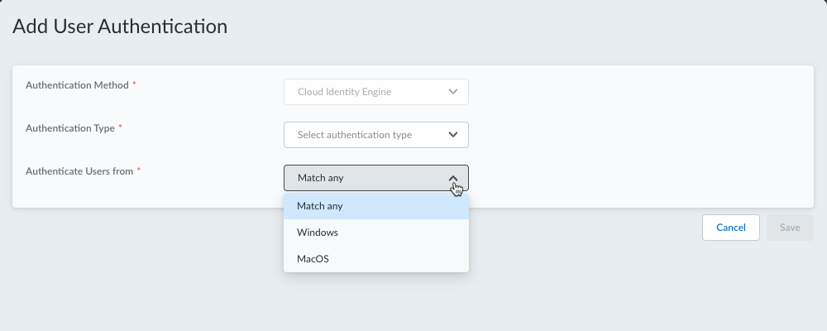This screenshot has height=331, width=827.
Task: Click the red asterisk beside Authentication Type
Action: (121, 127)
